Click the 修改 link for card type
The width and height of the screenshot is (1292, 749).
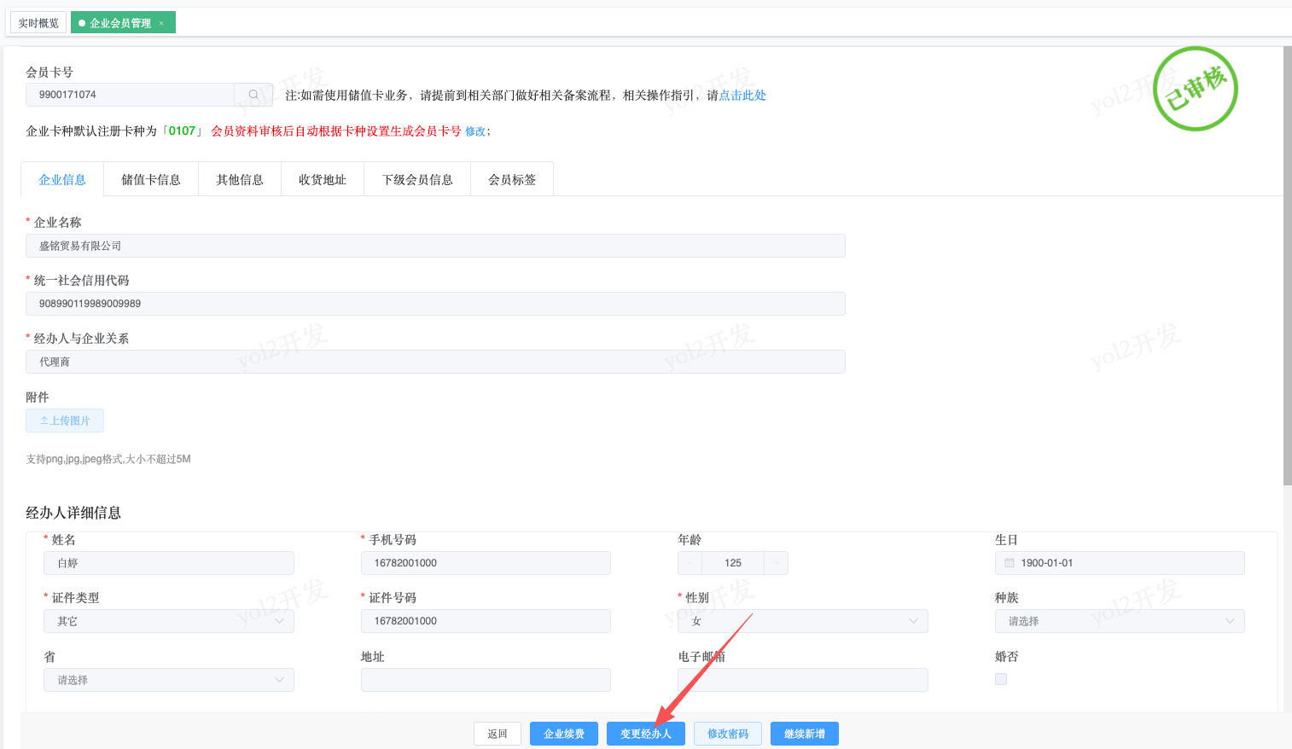(475, 131)
